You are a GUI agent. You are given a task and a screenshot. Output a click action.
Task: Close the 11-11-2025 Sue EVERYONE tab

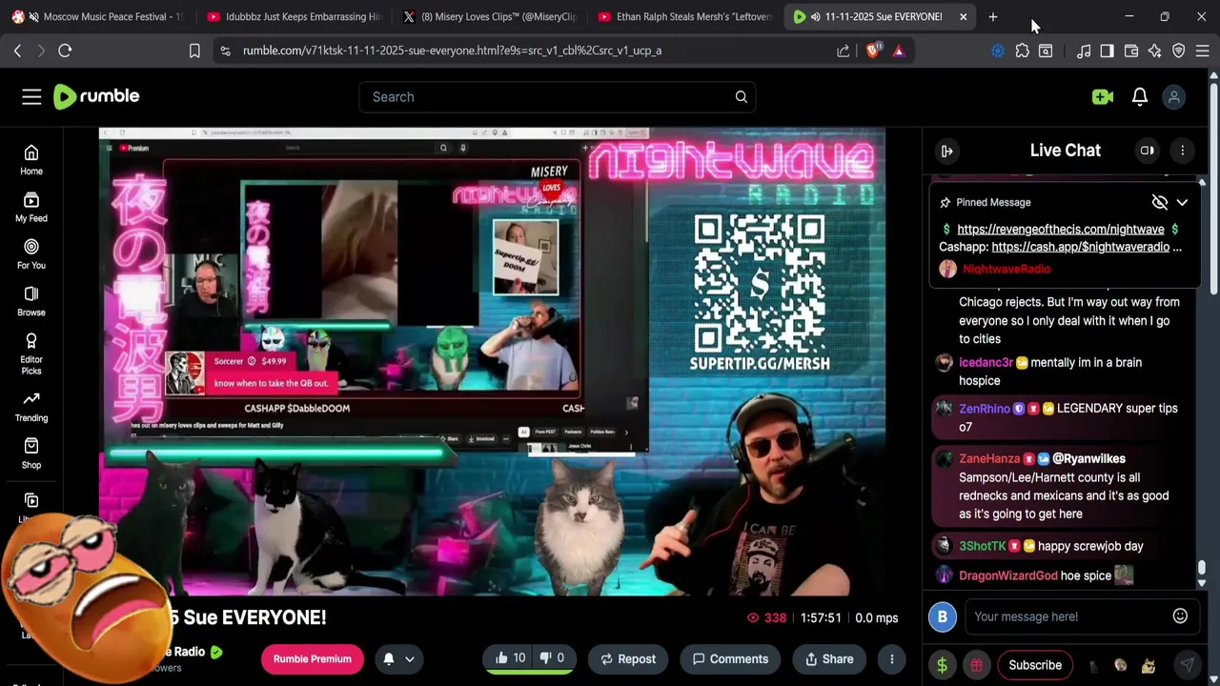click(x=963, y=16)
